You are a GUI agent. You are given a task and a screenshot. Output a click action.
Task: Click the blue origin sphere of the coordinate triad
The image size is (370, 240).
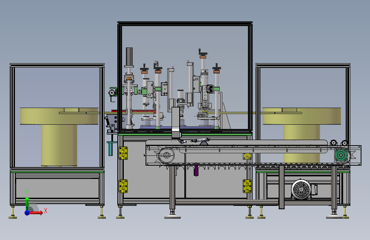pos(27,213)
